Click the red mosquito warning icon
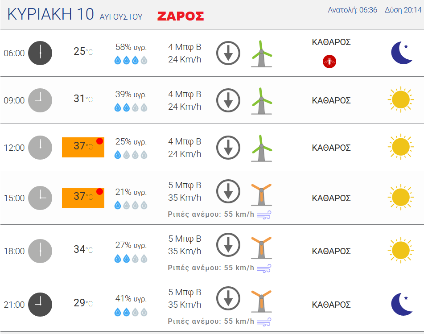 click(x=329, y=62)
